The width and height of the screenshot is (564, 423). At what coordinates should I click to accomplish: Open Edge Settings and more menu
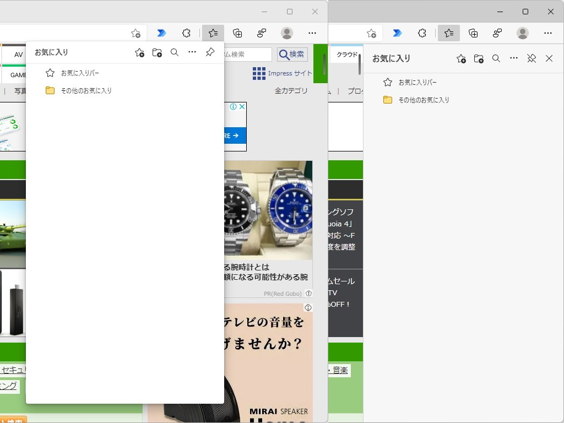312,33
